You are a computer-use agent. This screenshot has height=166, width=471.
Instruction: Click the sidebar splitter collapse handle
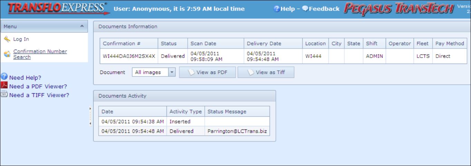point(90,116)
